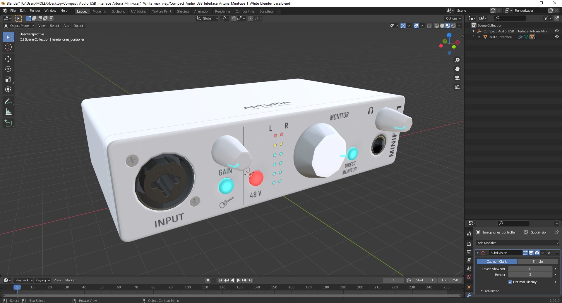Click Render levels value field
Viewport: 562px width, 303px height.
(530, 275)
